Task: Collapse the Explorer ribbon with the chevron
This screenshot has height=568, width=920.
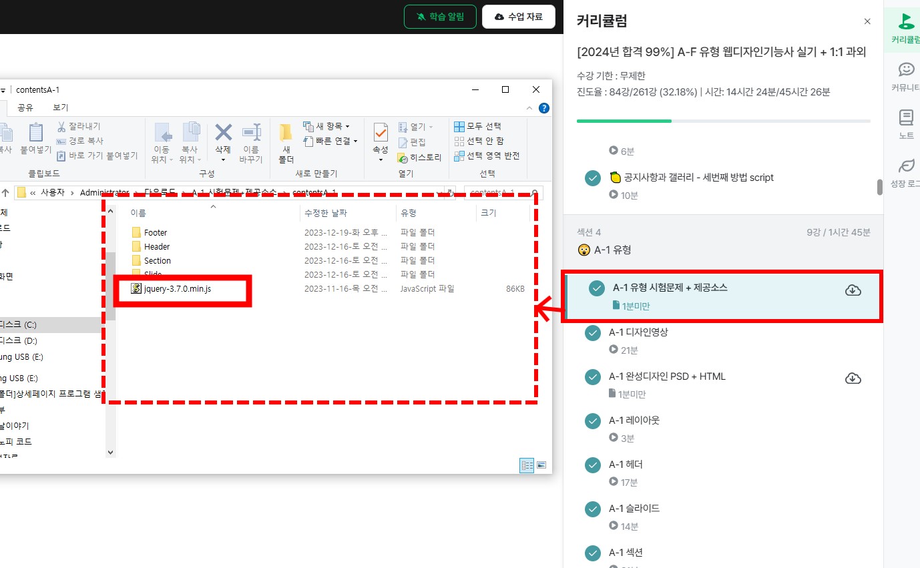Action: coord(530,108)
